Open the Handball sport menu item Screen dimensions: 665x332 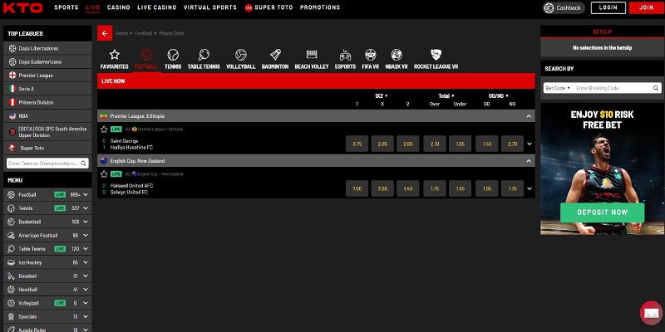[x=47, y=290]
